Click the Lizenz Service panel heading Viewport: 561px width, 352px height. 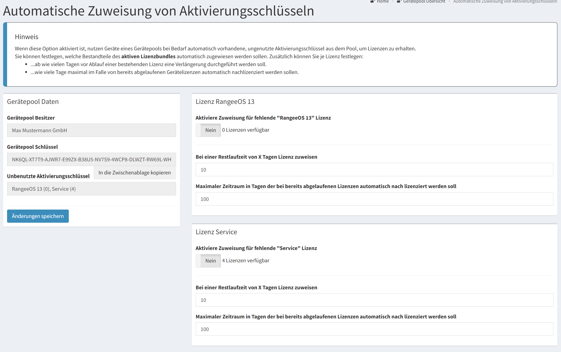pos(216,232)
